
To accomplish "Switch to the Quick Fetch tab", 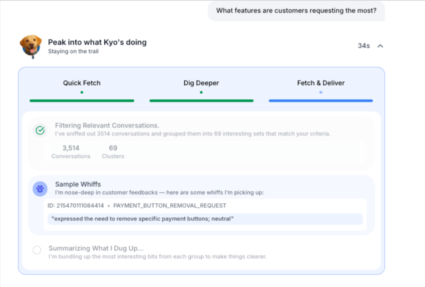I will coord(82,83).
